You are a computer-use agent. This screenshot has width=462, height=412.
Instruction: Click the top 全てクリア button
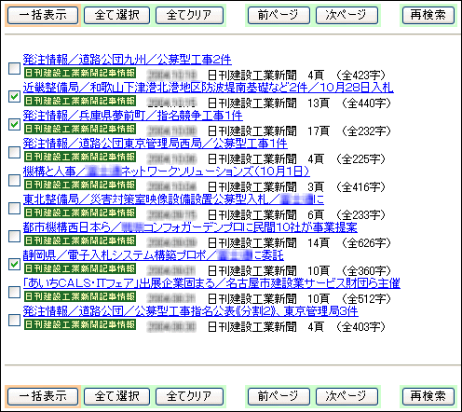(x=189, y=15)
